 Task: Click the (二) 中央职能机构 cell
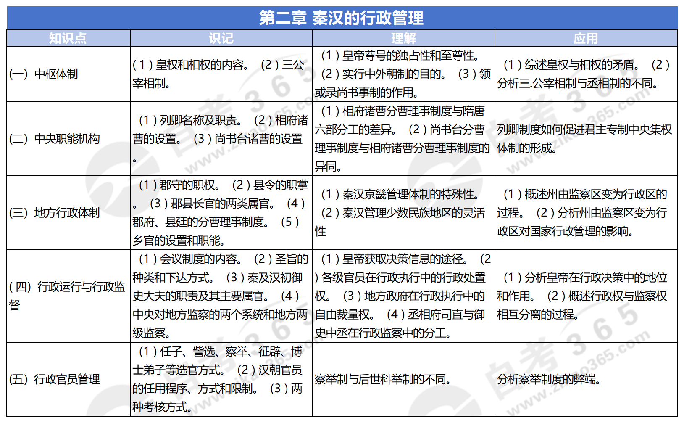tap(68, 139)
